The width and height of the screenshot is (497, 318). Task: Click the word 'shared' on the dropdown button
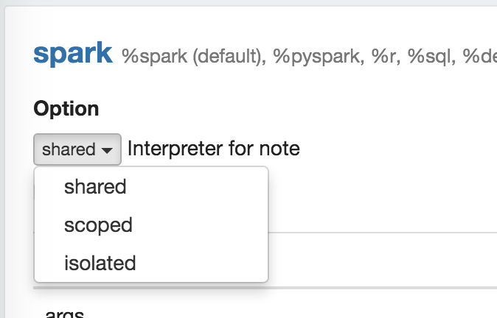69,149
